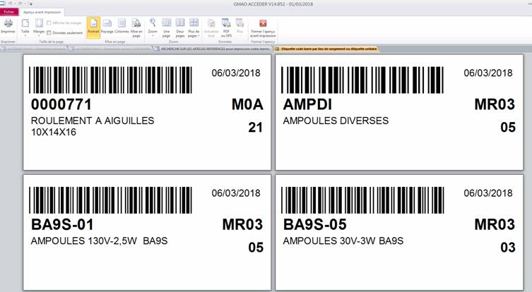Click the 10X14X16 dimension text

(x=54, y=132)
